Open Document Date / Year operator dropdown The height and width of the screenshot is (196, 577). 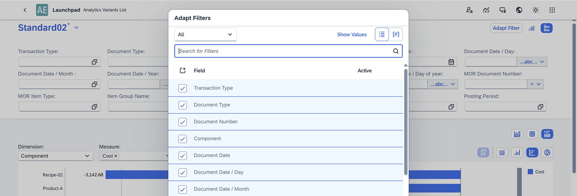click(x=164, y=84)
